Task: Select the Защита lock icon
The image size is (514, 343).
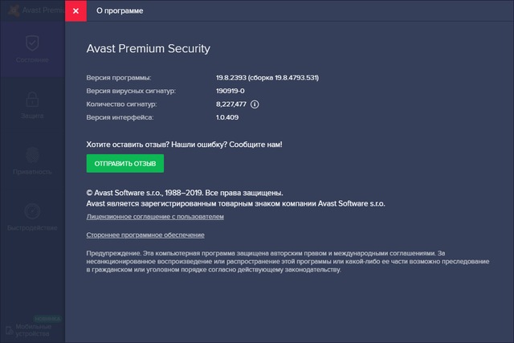Action: click(32, 99)
